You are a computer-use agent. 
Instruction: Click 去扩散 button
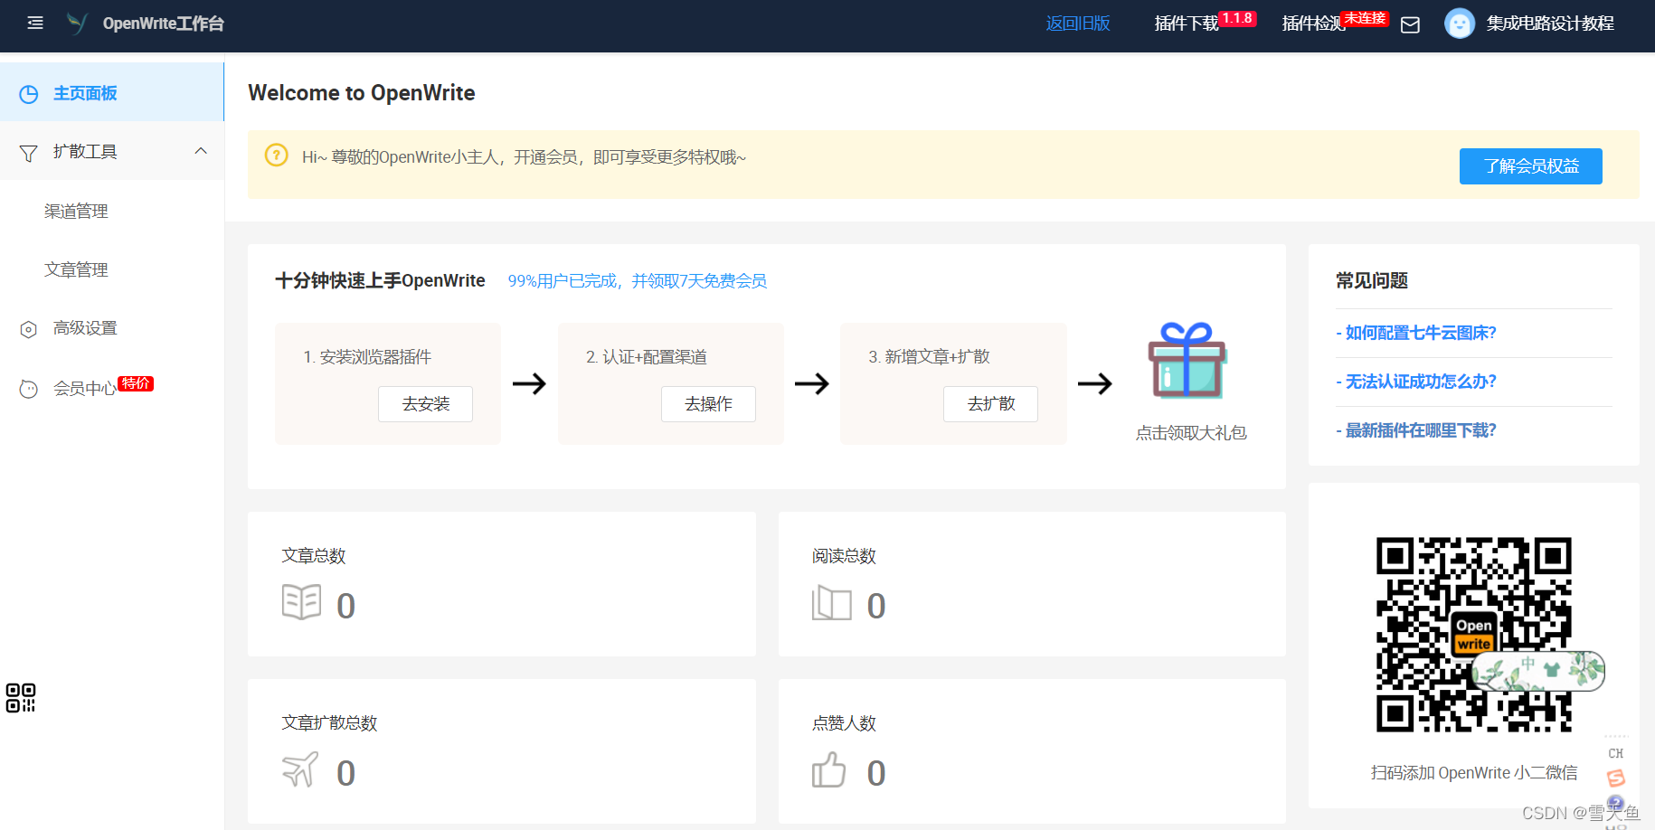point(990,404)
